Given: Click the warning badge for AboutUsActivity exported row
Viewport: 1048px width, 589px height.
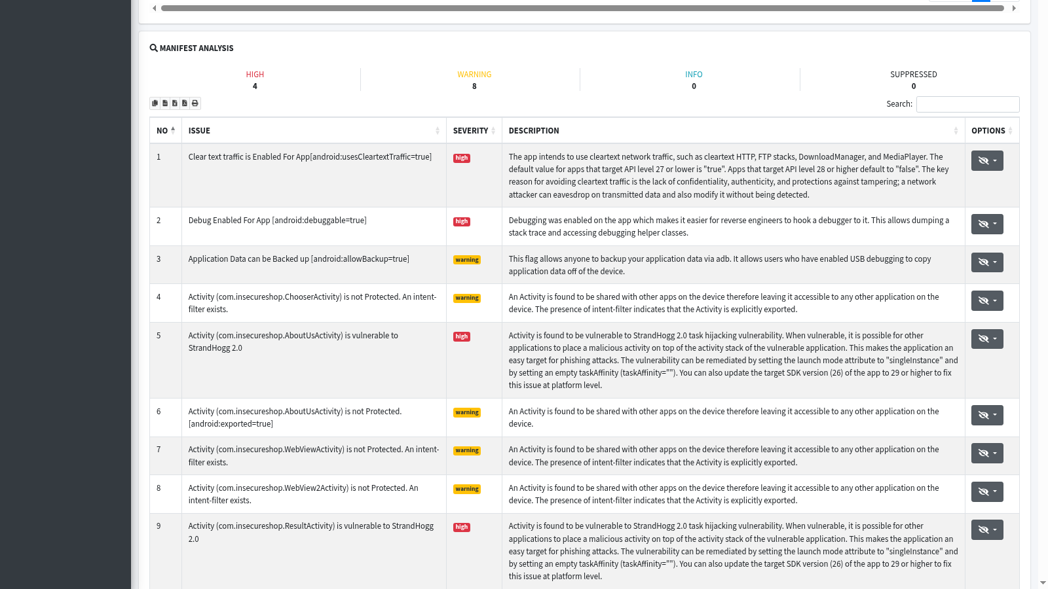Looking at the screenshot, I should (467, 412).
